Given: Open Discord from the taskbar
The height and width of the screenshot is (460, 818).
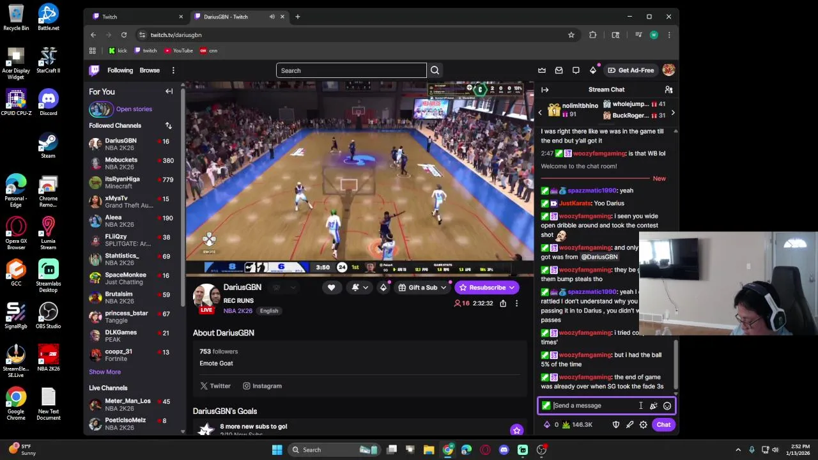Looking at the screenshot, I should click(x=504, y=450).
